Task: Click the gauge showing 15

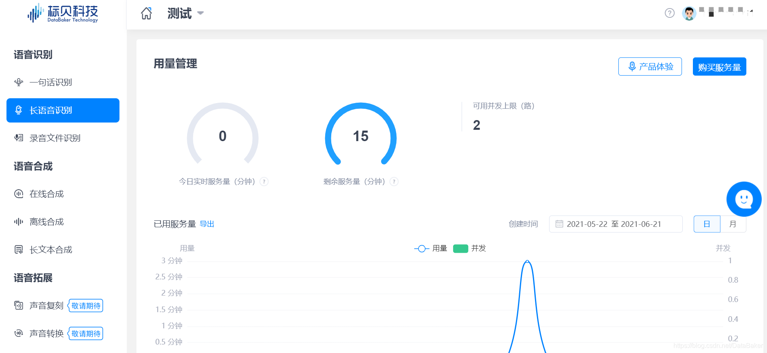Action: tap(361, 134)
